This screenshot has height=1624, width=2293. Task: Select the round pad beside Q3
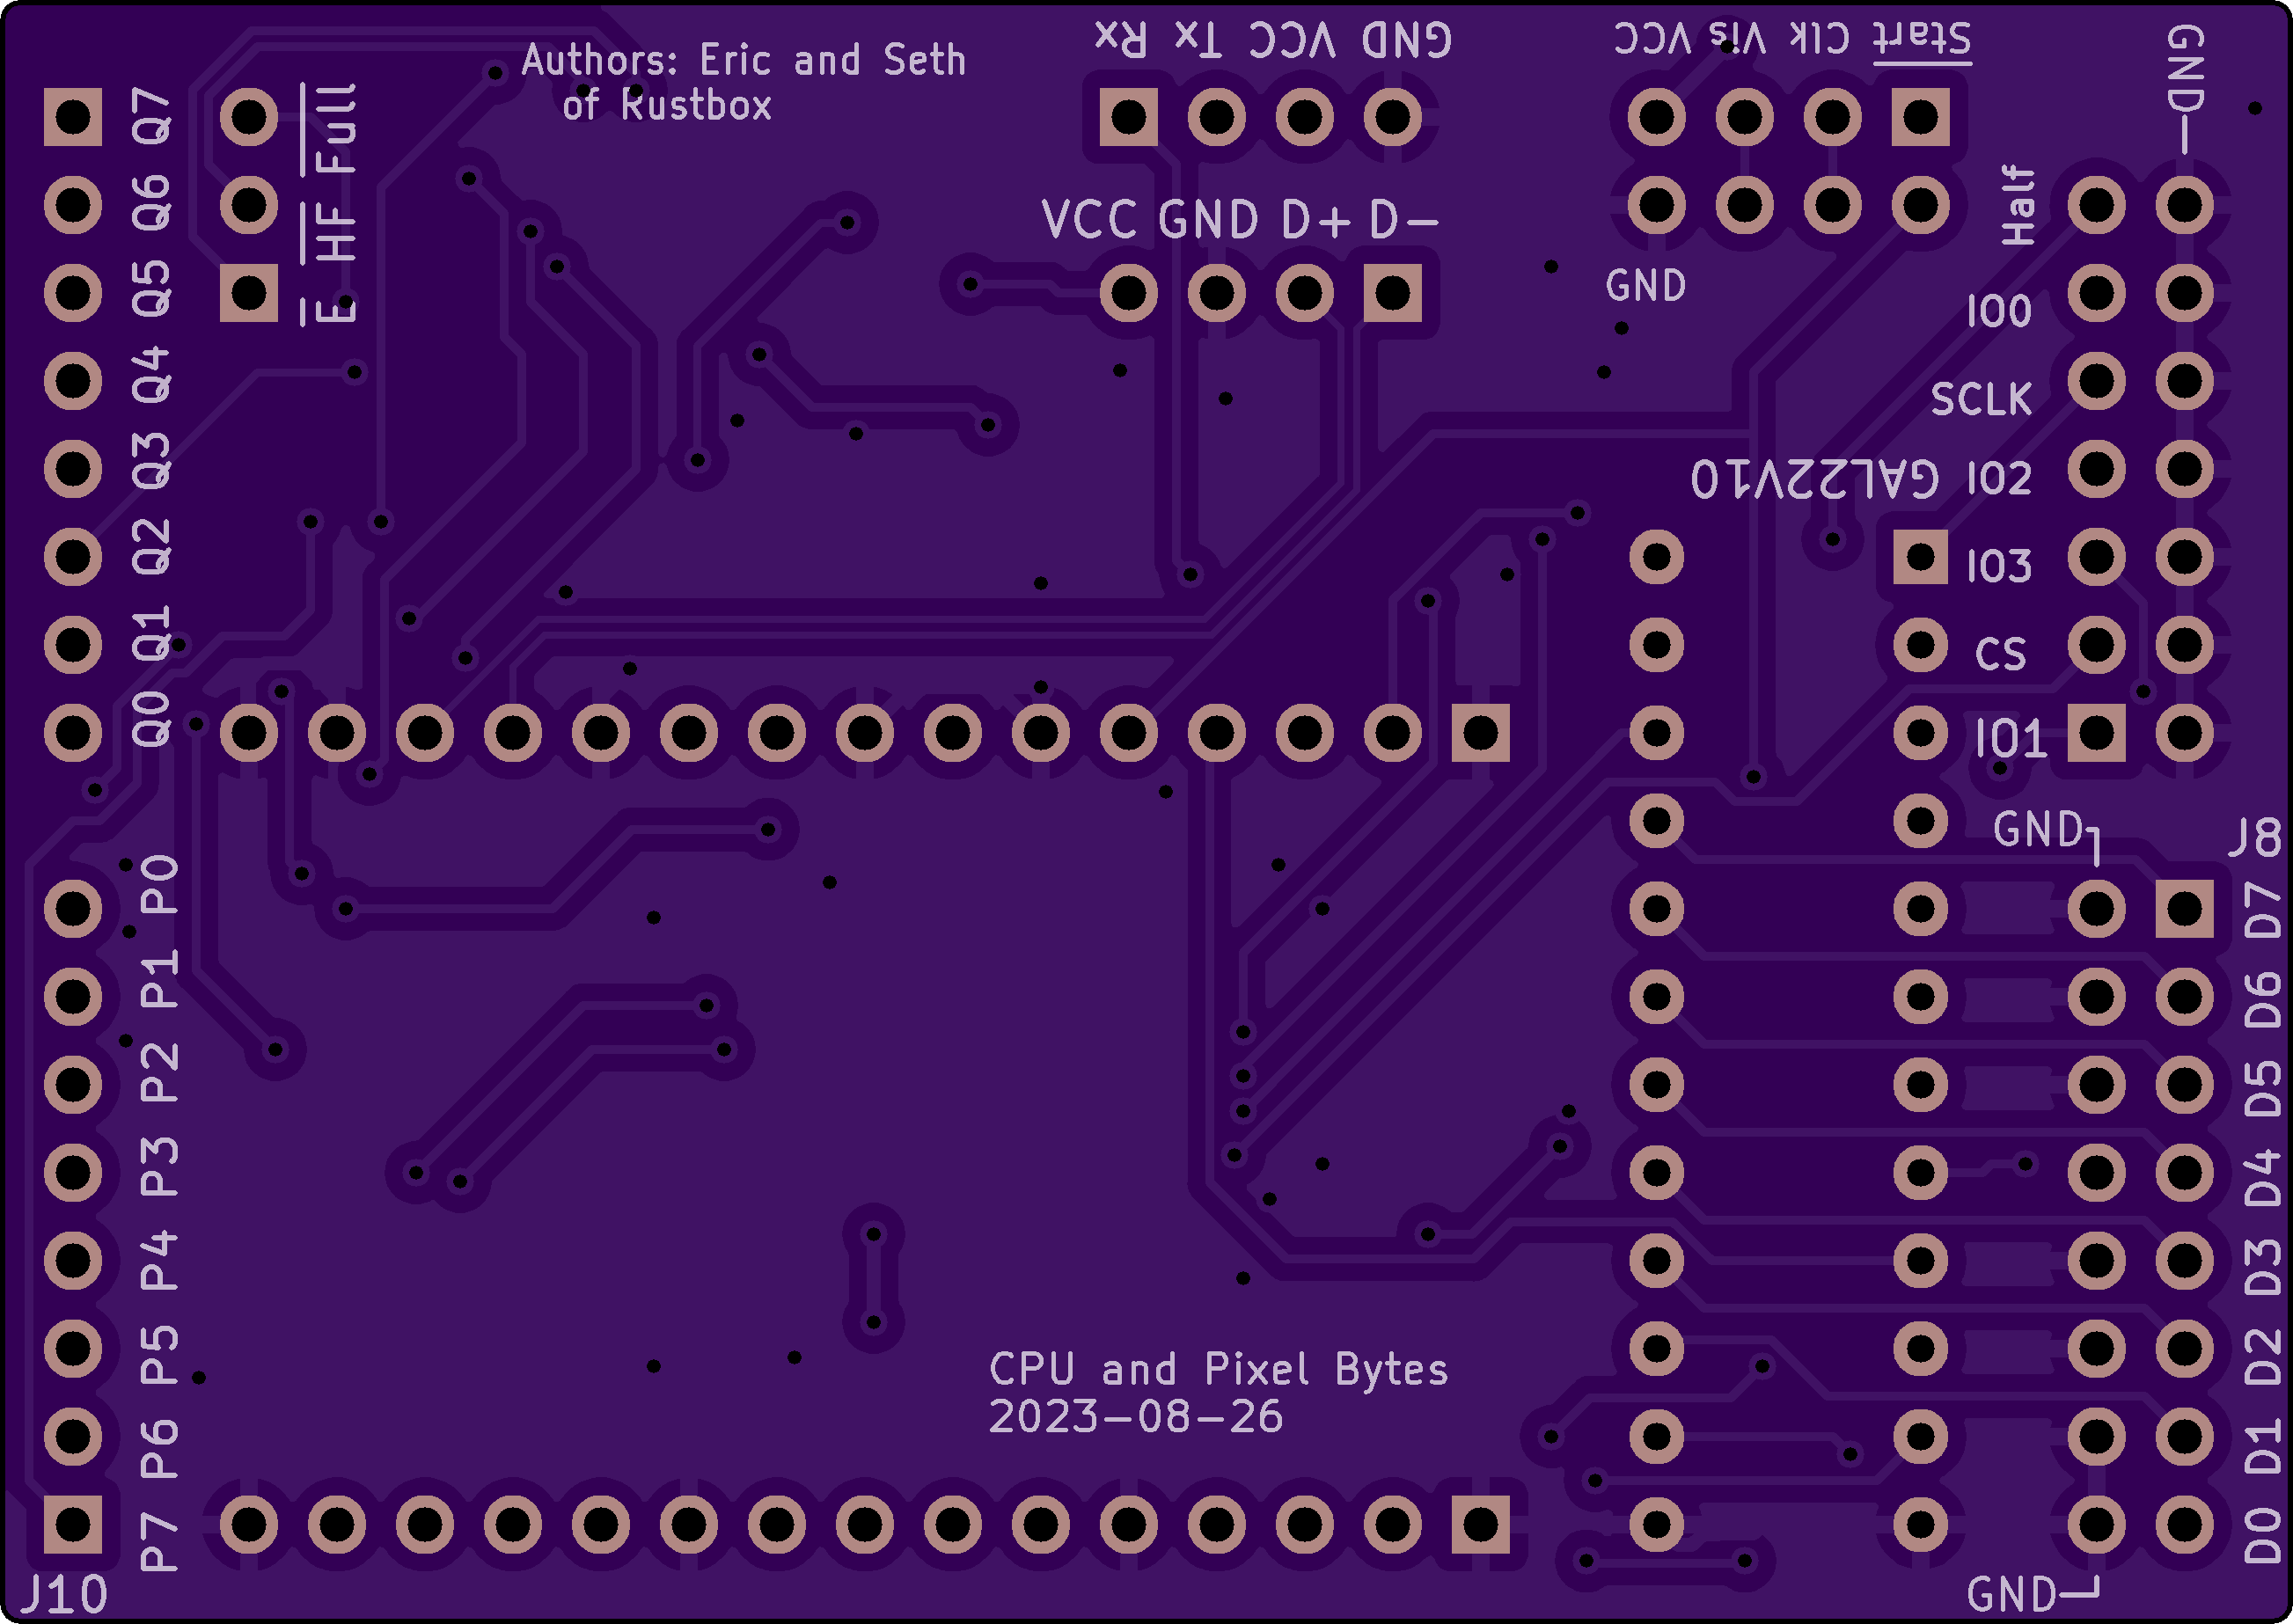[x=73, y=469]
